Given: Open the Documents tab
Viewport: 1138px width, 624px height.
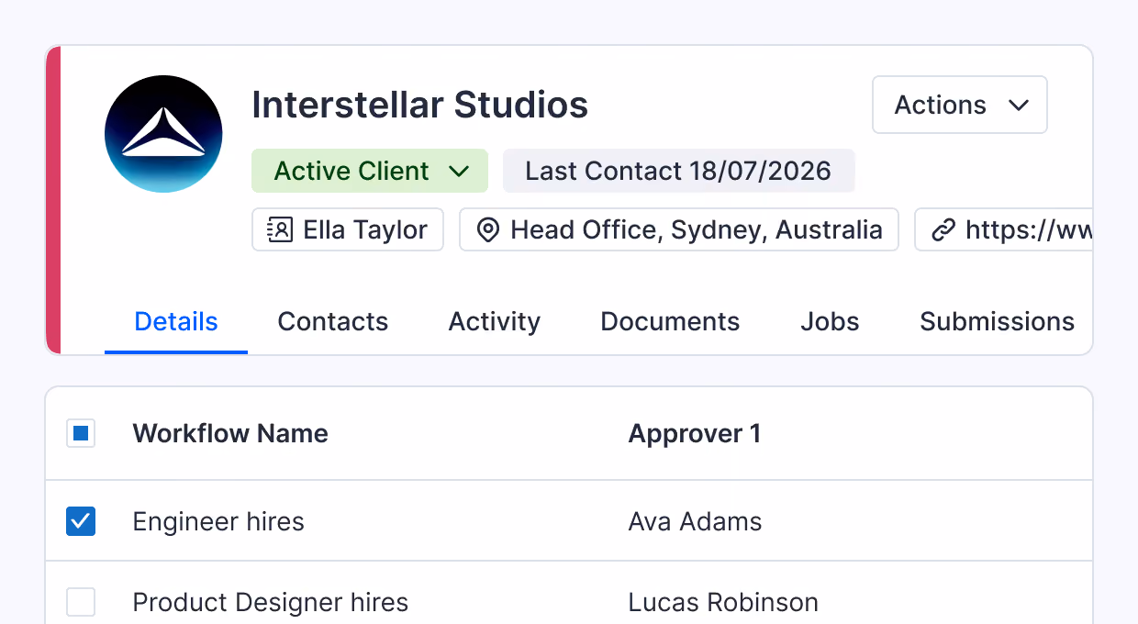Looking at the screenshot, I should (670, 322).
